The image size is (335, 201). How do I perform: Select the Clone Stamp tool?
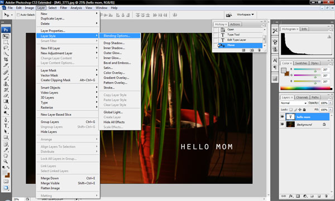click(6, 84)
